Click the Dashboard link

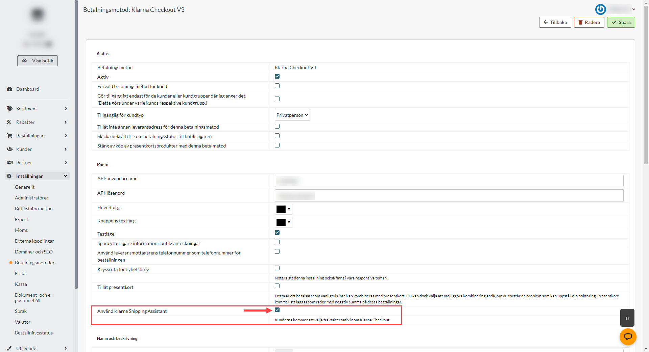[28, 89]
